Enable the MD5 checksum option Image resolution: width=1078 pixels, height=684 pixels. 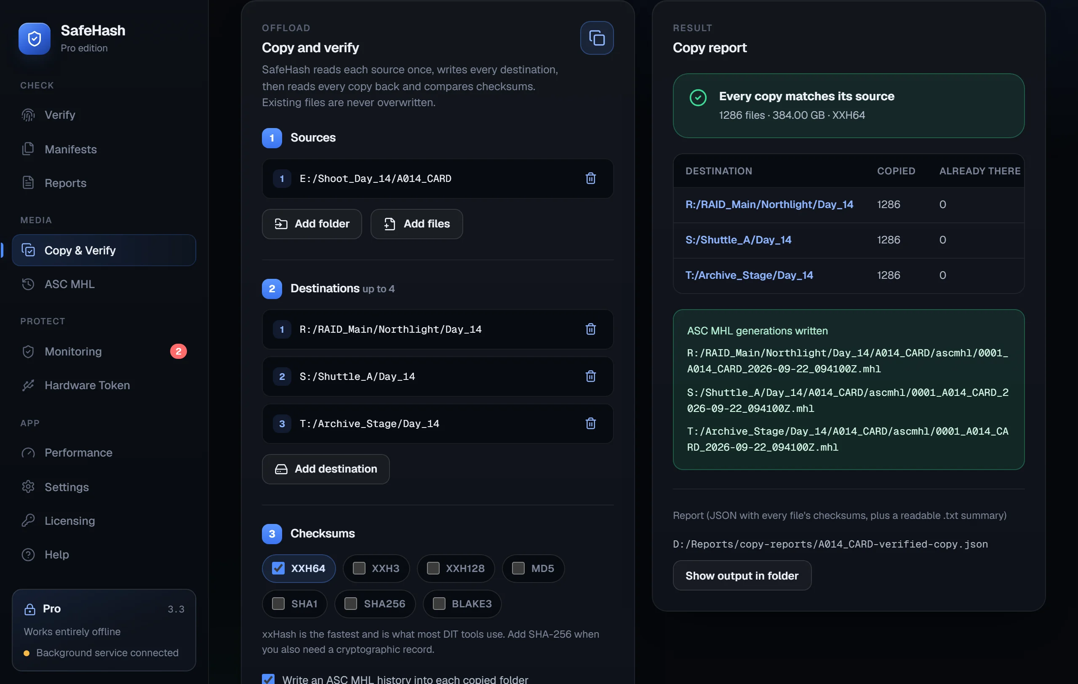click(x=533, y=569)
